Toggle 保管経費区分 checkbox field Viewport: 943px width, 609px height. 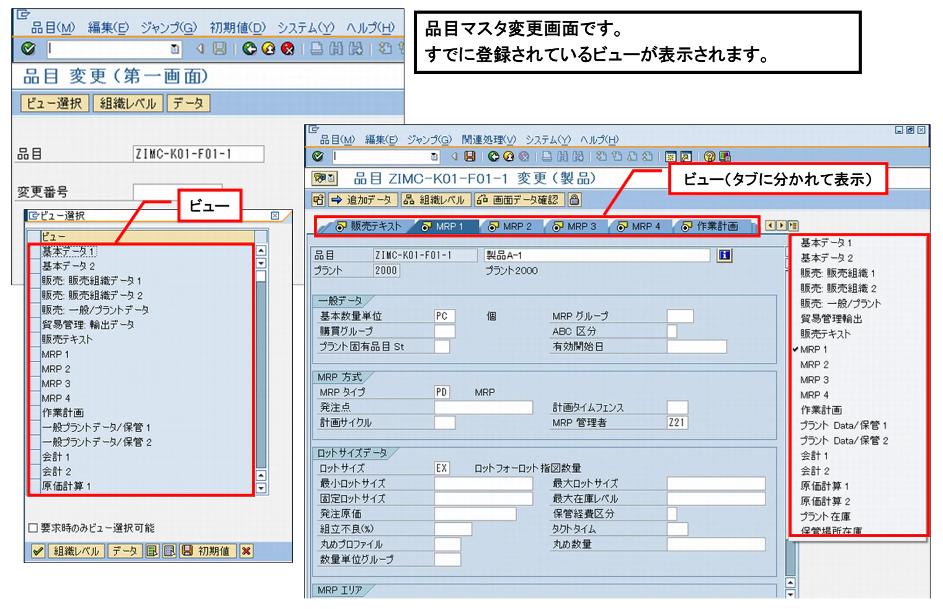[672, 513]
